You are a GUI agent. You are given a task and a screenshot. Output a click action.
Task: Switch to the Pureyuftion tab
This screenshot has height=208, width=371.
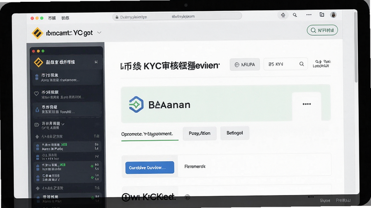coord(199,133)
